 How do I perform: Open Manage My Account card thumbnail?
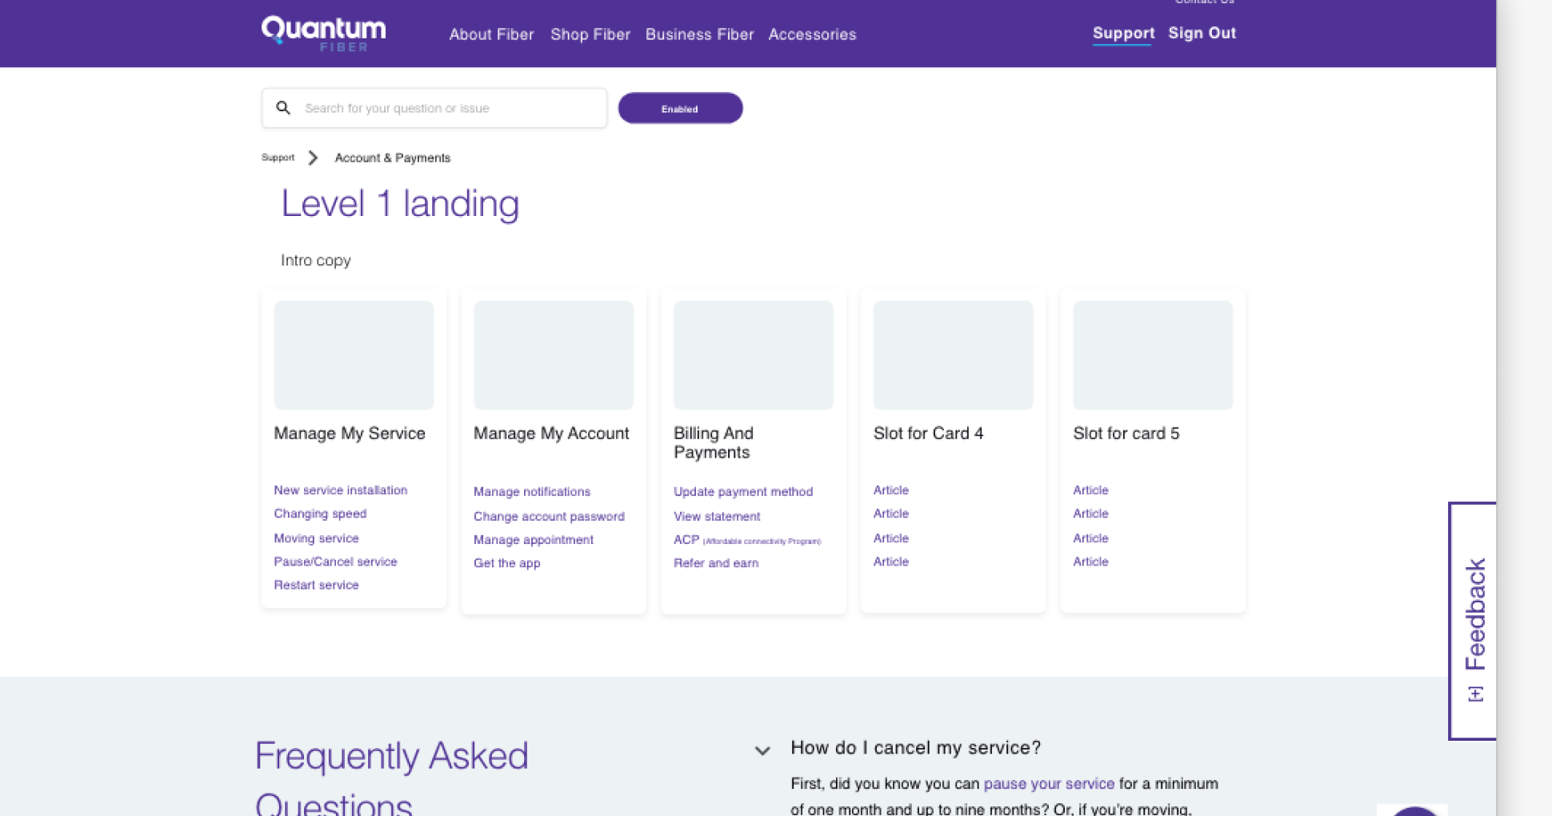coord(554,355)
